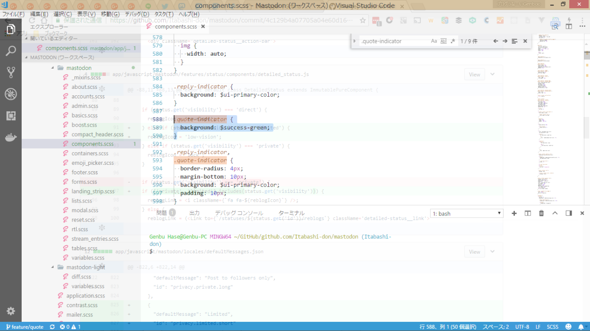Toggle whole word match in find widget
Image resolution: width=590 pixels, height=331 pixels.
coord(443,41)
